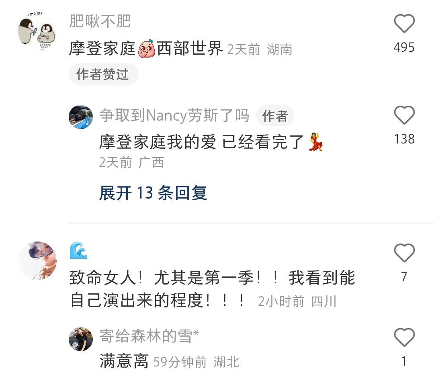Screen dimensions: 434x385
Task: Open the wave user's profile avatar
Action: (x=37, y=260)
